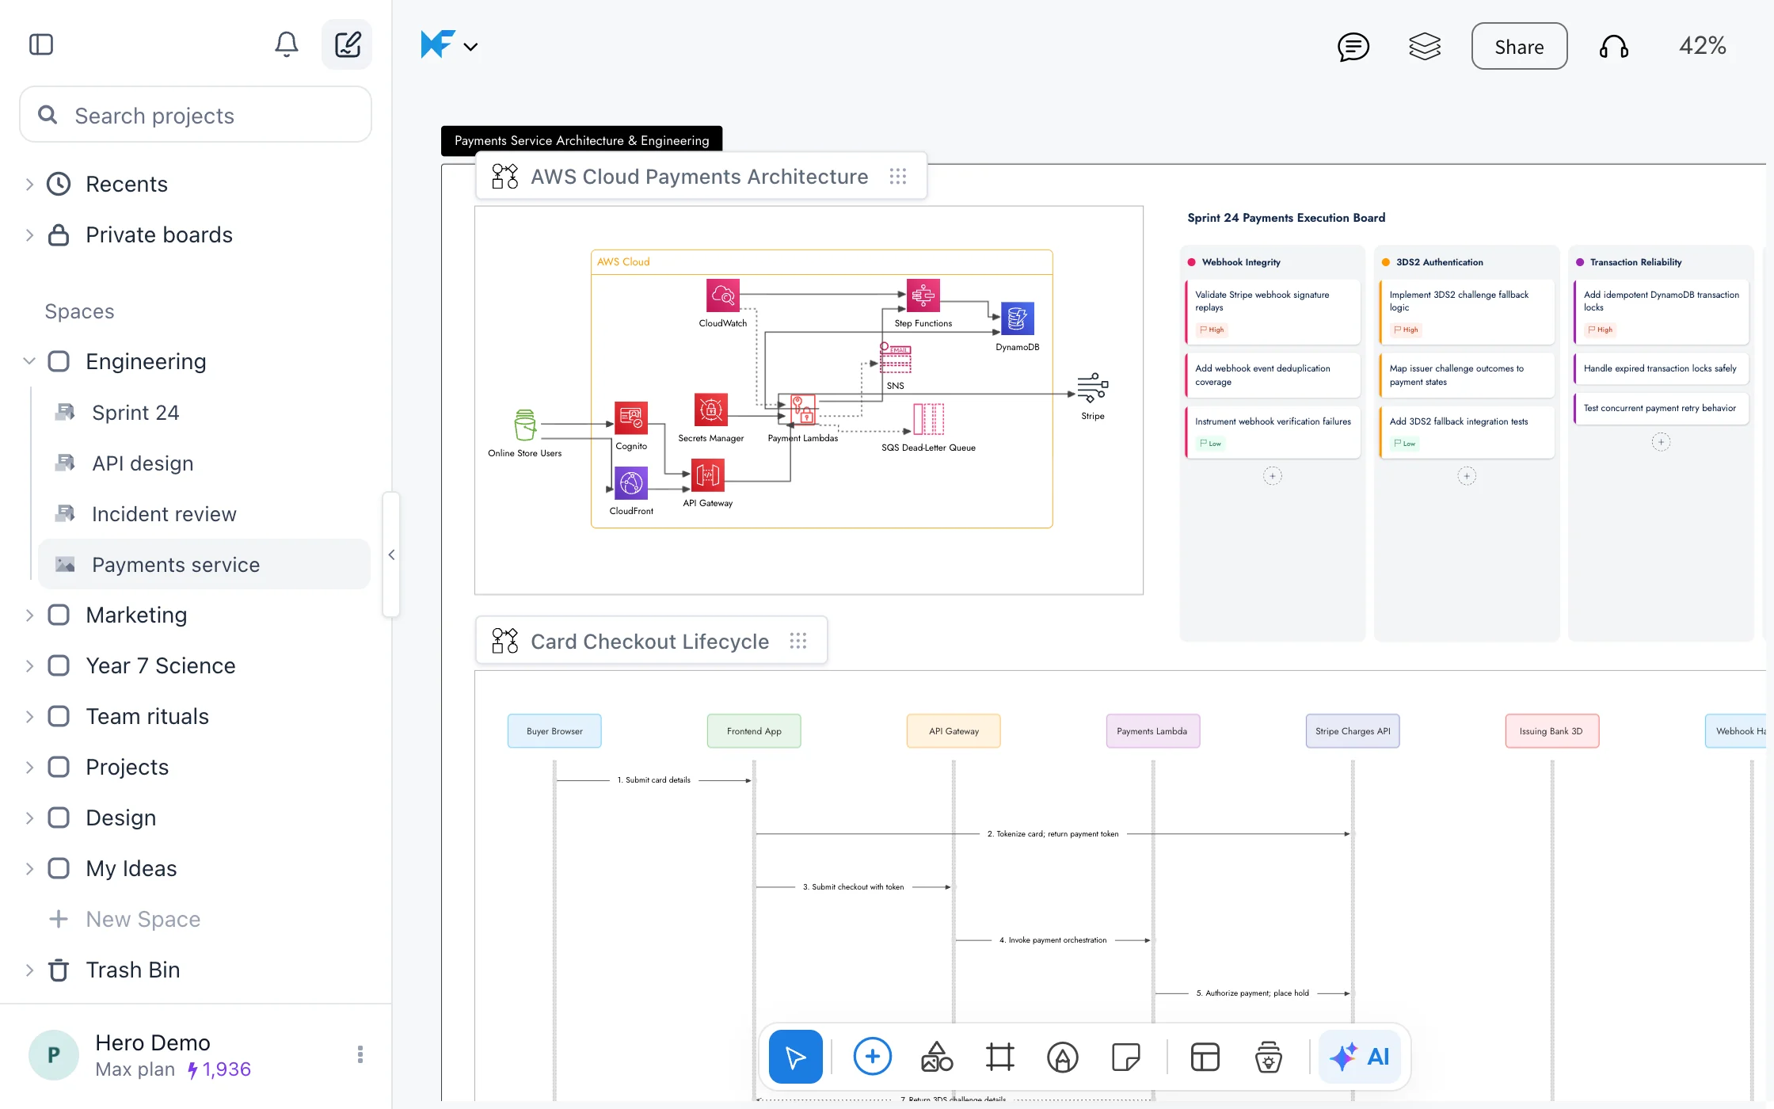1774x1109 pixels.
Task: Expand the Trash Bin
Action: [29, 970]
